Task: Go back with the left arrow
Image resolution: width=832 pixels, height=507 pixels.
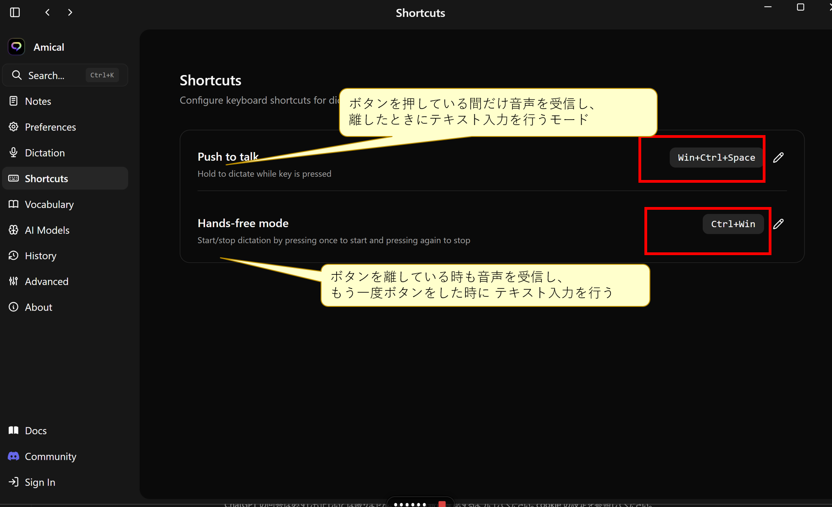Action: click(48, 12)
